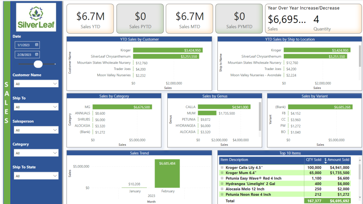Click Moon Valley Nurseries - Avondale label
This screenshot has width=363, height=204.
(x=256, y=75)
